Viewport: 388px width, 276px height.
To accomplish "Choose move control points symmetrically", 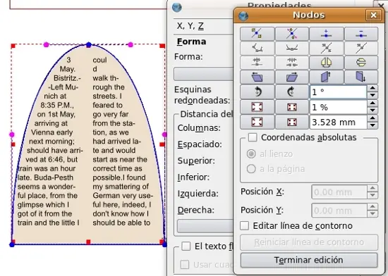I will tap(292, 48).
